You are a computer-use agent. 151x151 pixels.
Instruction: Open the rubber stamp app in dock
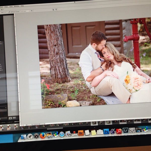[74, 133]
